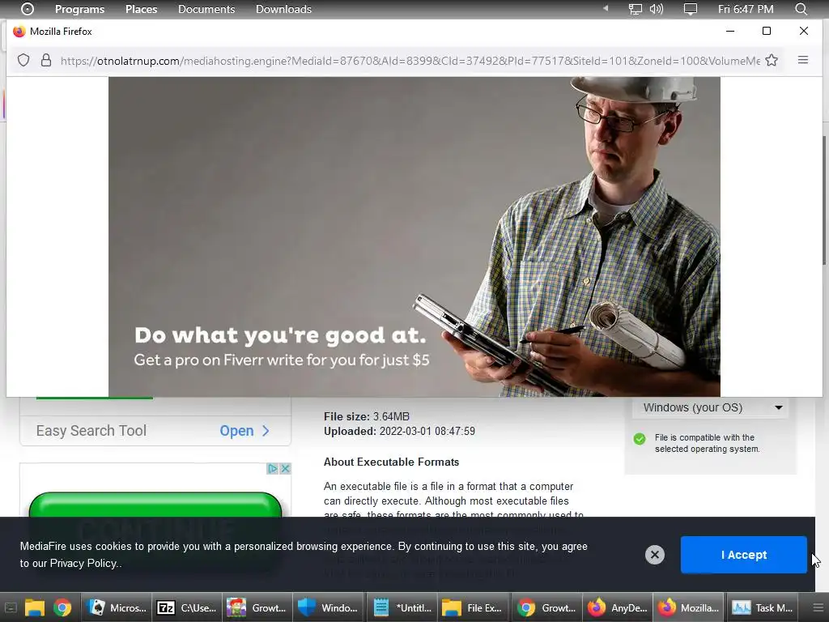Image resolution: width=829 pixels, height=622 pixels.
Task: Close the ad with its small X icon
Action: pos(285,469)
